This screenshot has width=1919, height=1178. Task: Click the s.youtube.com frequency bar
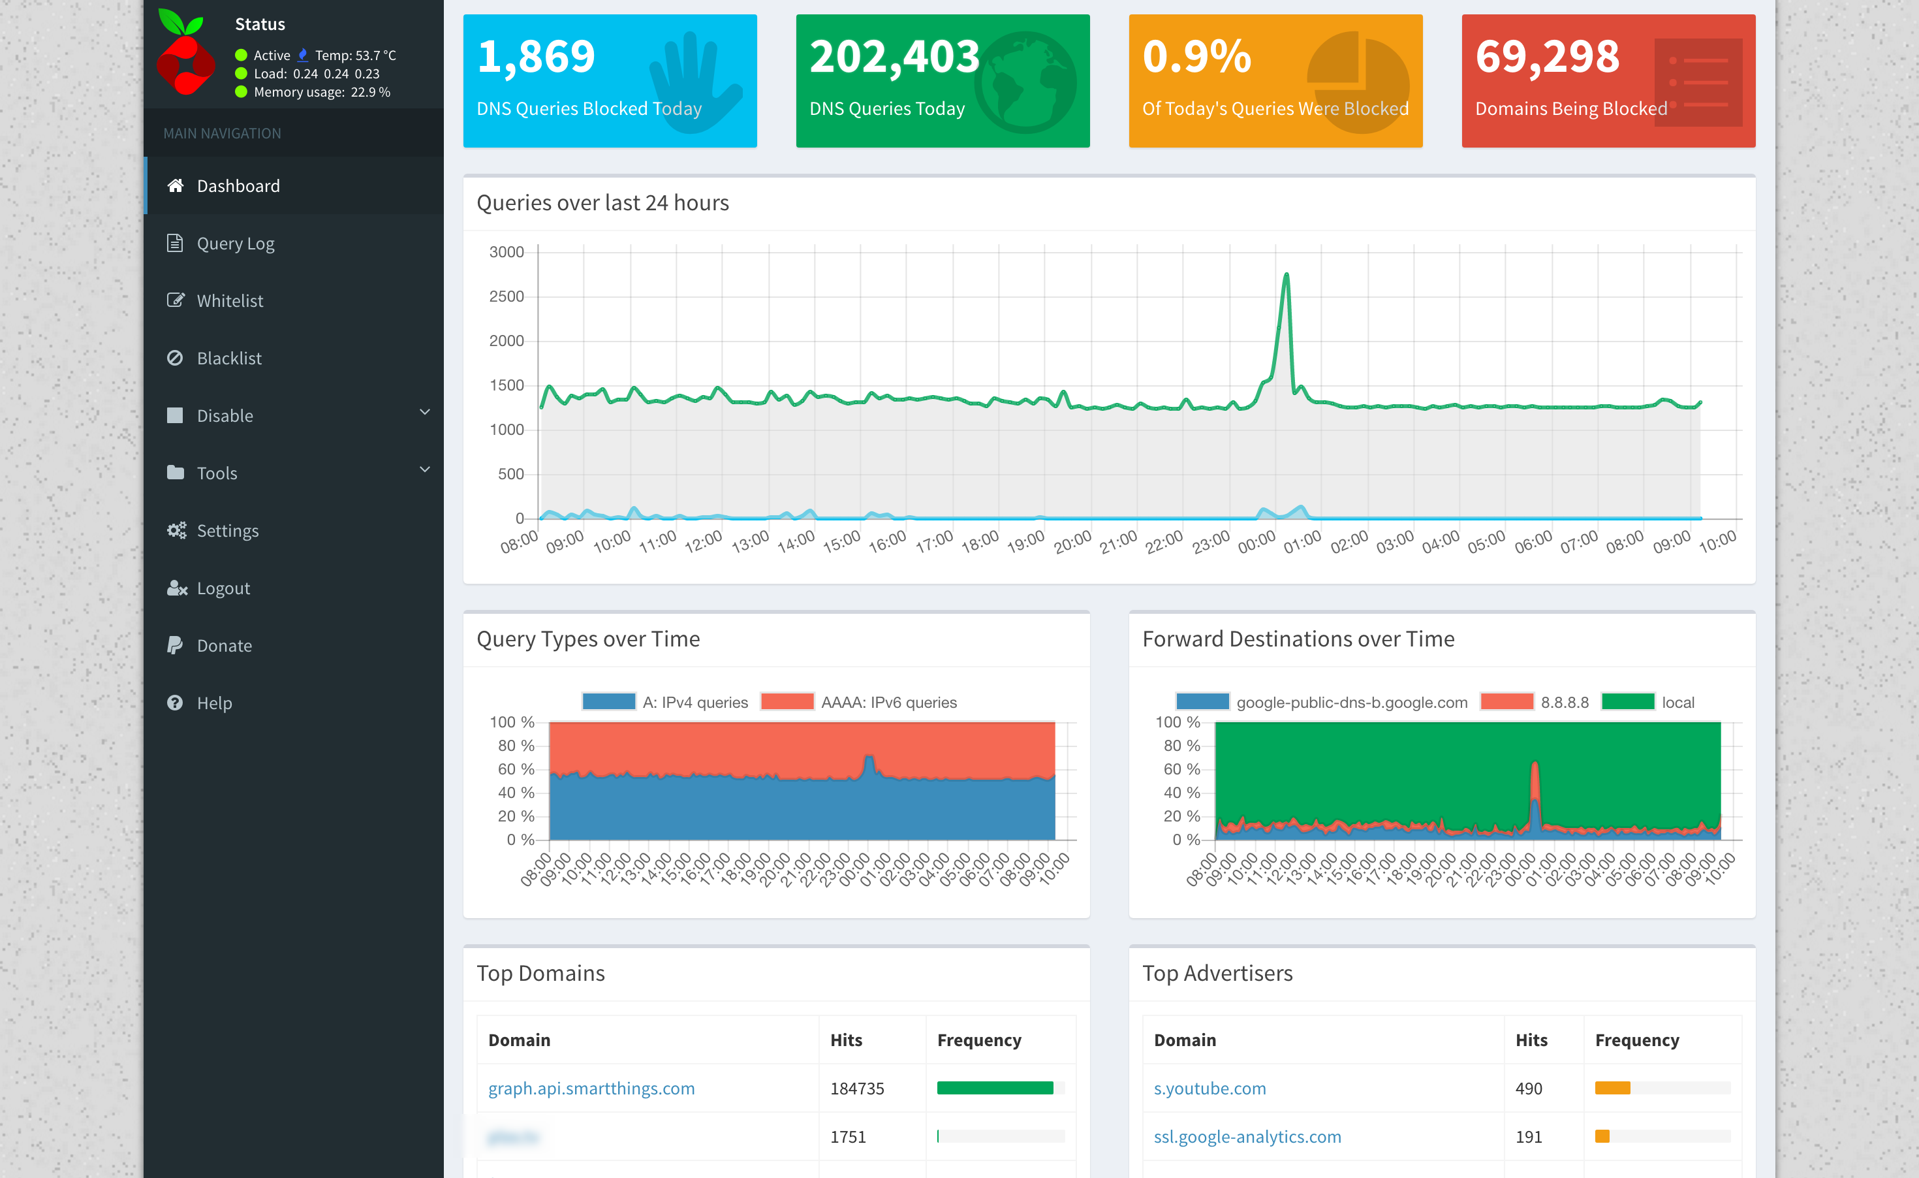click(x=1662, y=1089)
